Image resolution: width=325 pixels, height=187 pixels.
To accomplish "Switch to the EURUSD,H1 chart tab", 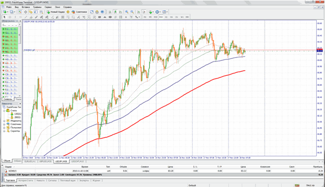I will point(30,161).
